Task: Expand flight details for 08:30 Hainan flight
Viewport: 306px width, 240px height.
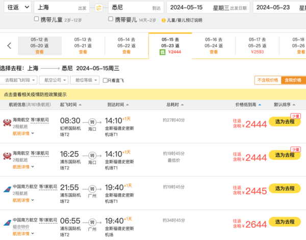Action: click(x=23, y=133)
